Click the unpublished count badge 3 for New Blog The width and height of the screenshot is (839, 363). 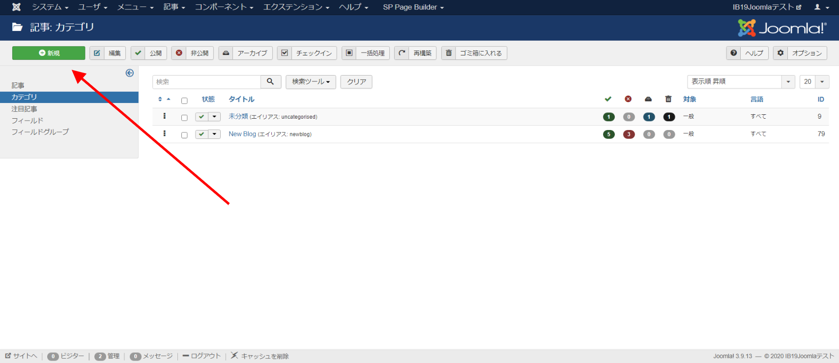[x=629, y=134]
